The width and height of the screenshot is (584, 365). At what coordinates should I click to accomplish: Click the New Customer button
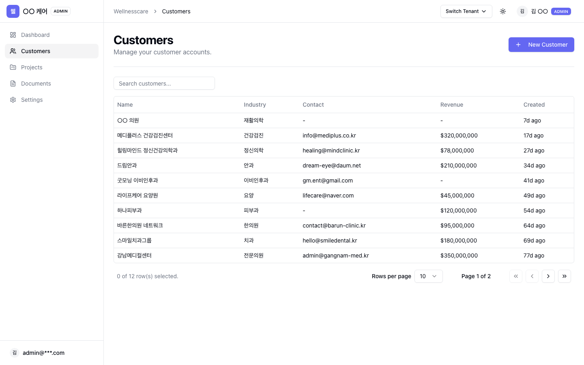(541, 45)
